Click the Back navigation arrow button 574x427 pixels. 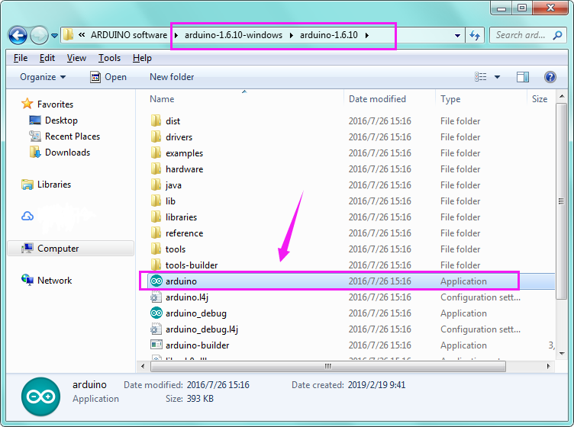[x=18, y=36]
